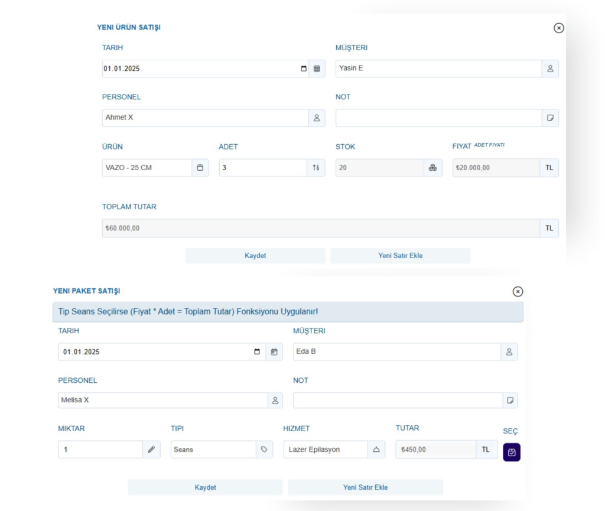605x511 pixels.
Task: Open the TIPI Seans selection field
Action: (x=213, y=450)
